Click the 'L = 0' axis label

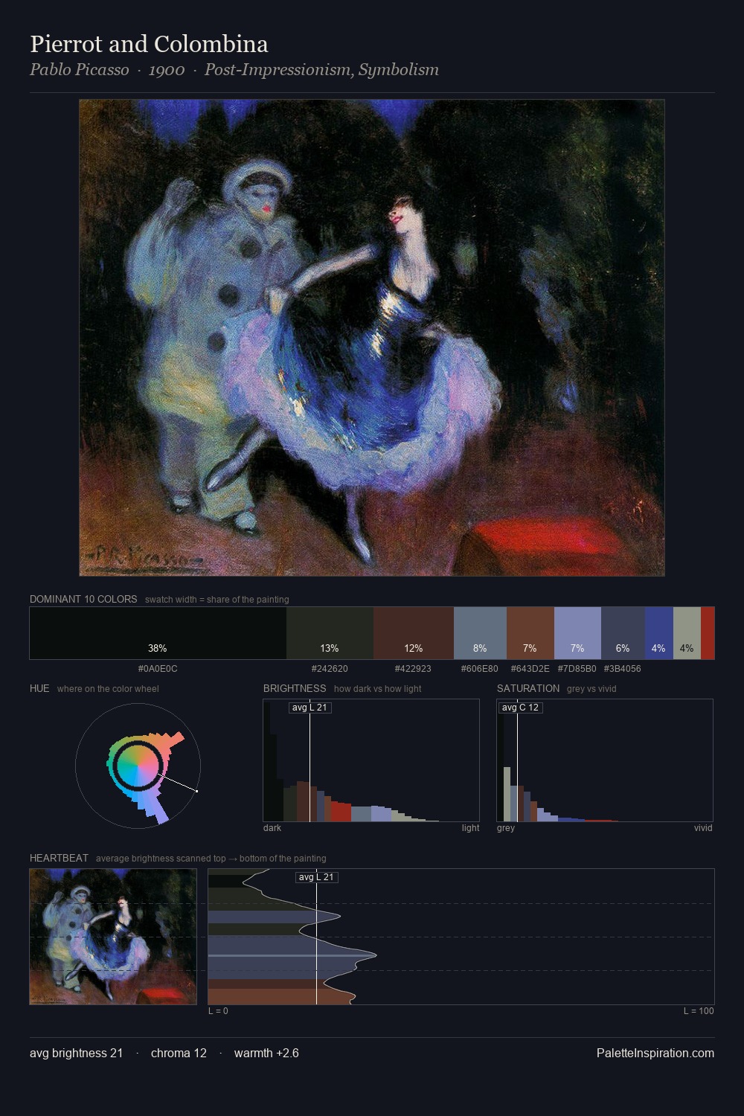click(x=218, y=1011)
